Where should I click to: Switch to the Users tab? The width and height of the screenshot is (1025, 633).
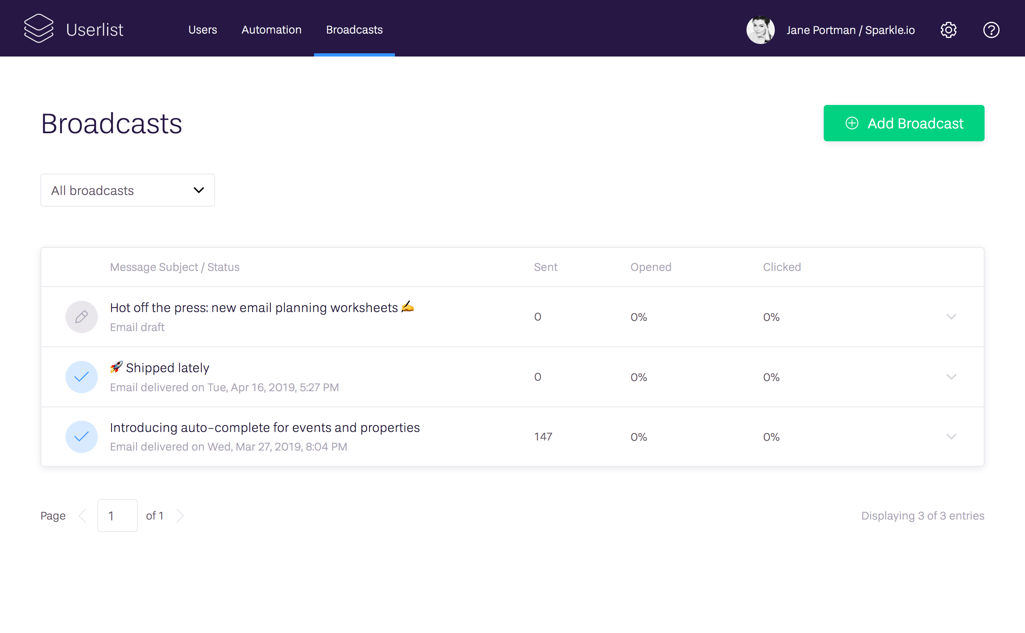click(202, 30)
